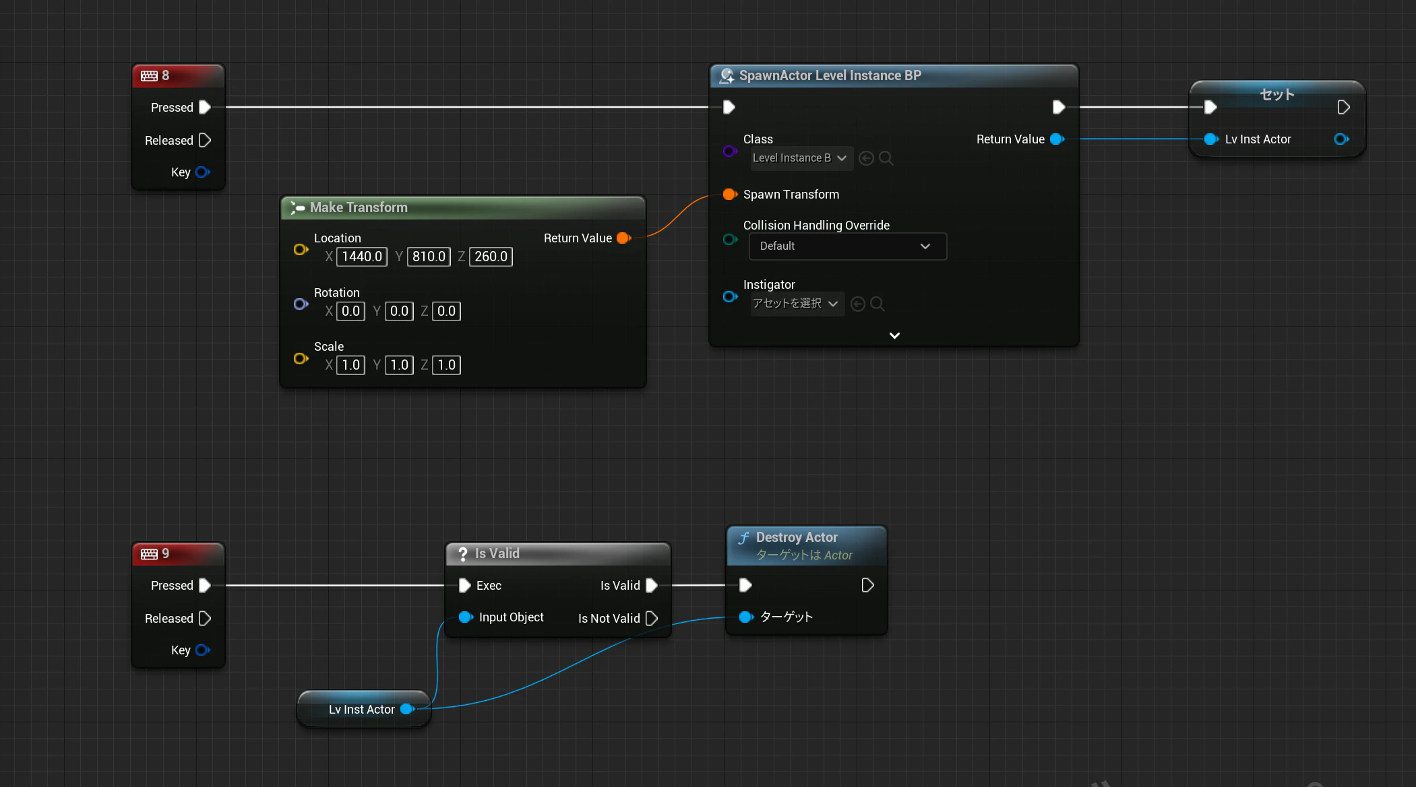Use selected asset arrow next to Instigator

[x=858, y=304]
